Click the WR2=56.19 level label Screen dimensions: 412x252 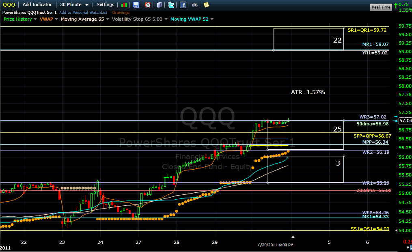coord(376,152)
